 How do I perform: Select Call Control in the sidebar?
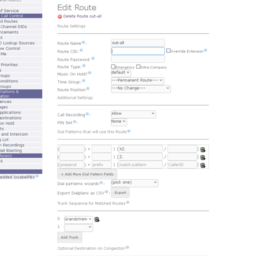(x=12, y=16)
